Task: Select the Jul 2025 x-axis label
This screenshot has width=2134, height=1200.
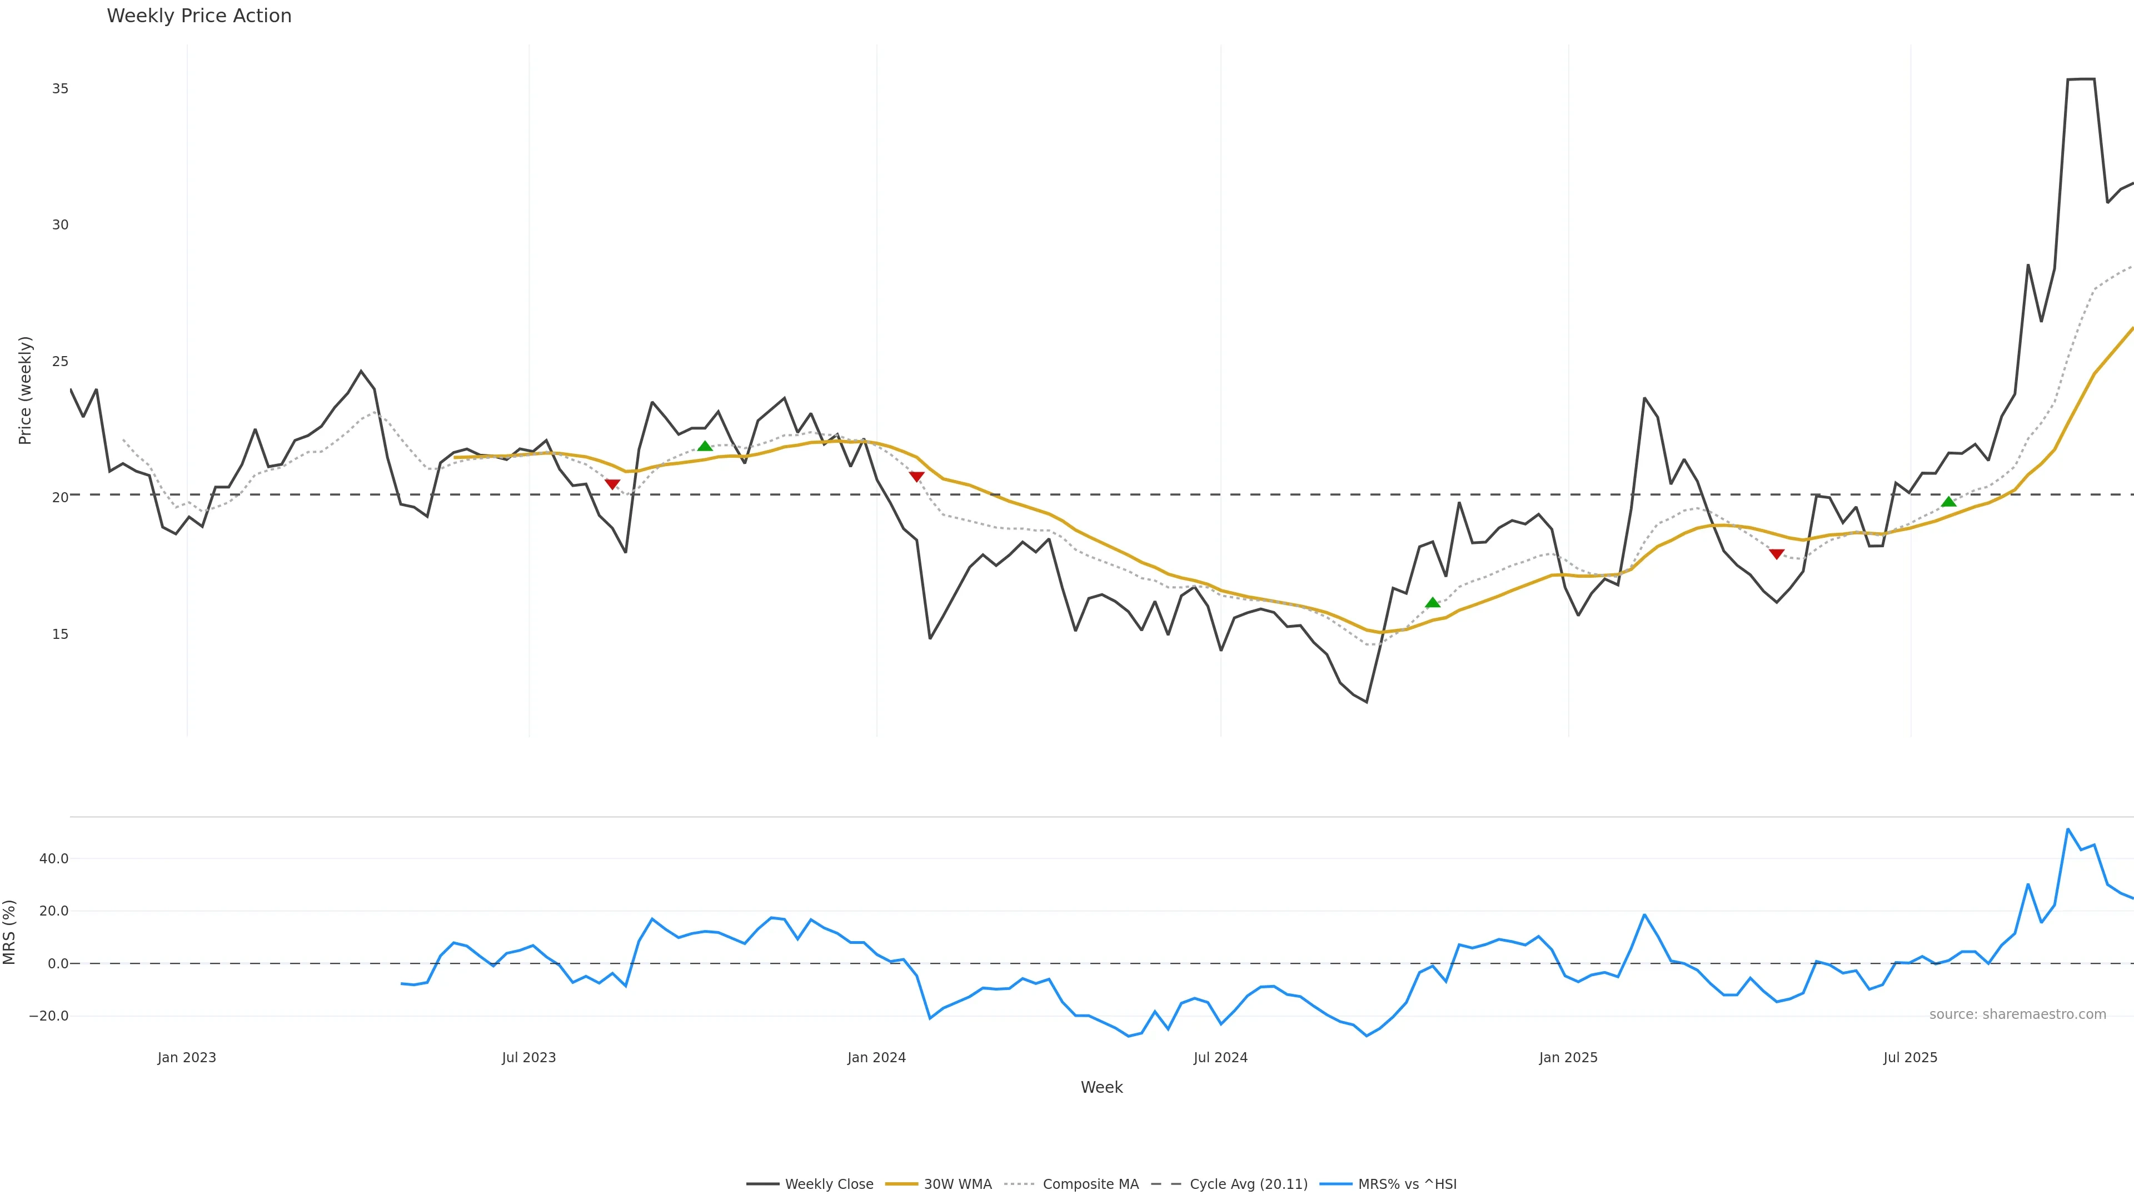Action: coord(1911,1058)
